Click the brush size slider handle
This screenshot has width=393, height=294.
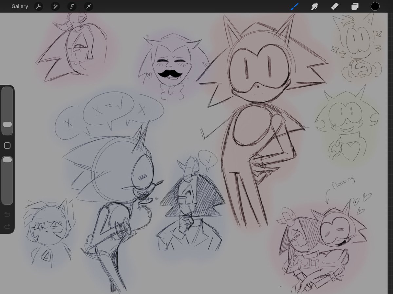pos(7,124)
